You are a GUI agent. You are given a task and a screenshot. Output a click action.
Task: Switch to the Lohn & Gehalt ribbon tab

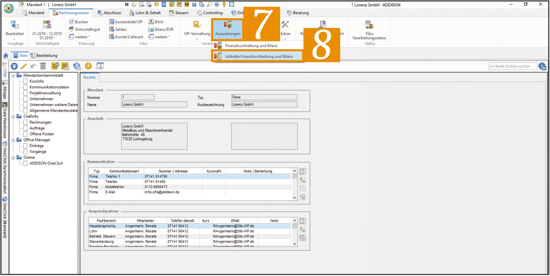tap(145, 13)
